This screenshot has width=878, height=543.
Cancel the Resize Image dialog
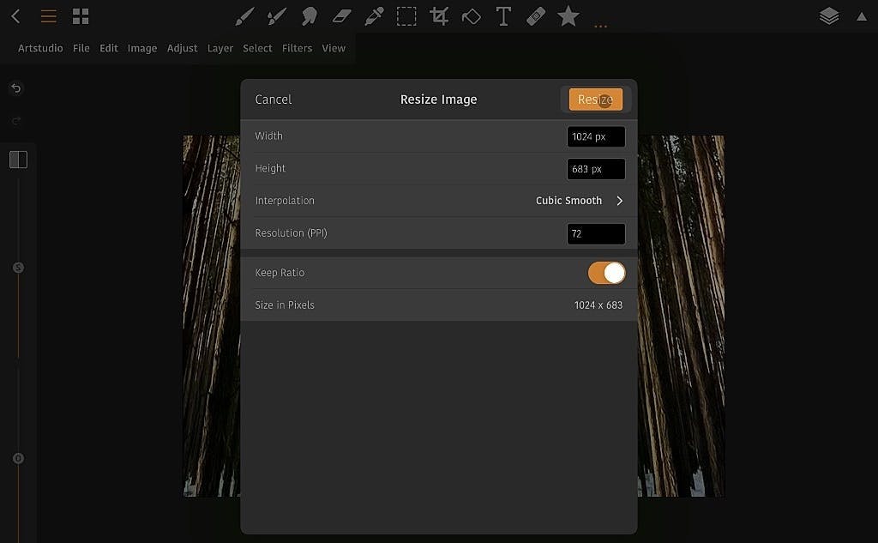274,100
